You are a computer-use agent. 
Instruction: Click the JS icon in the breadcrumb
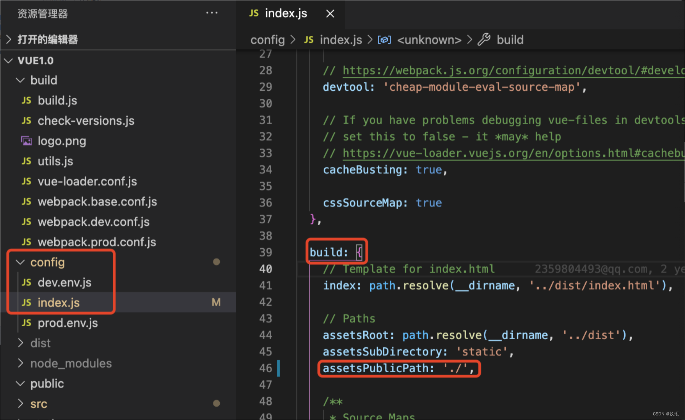coord(309,40)
